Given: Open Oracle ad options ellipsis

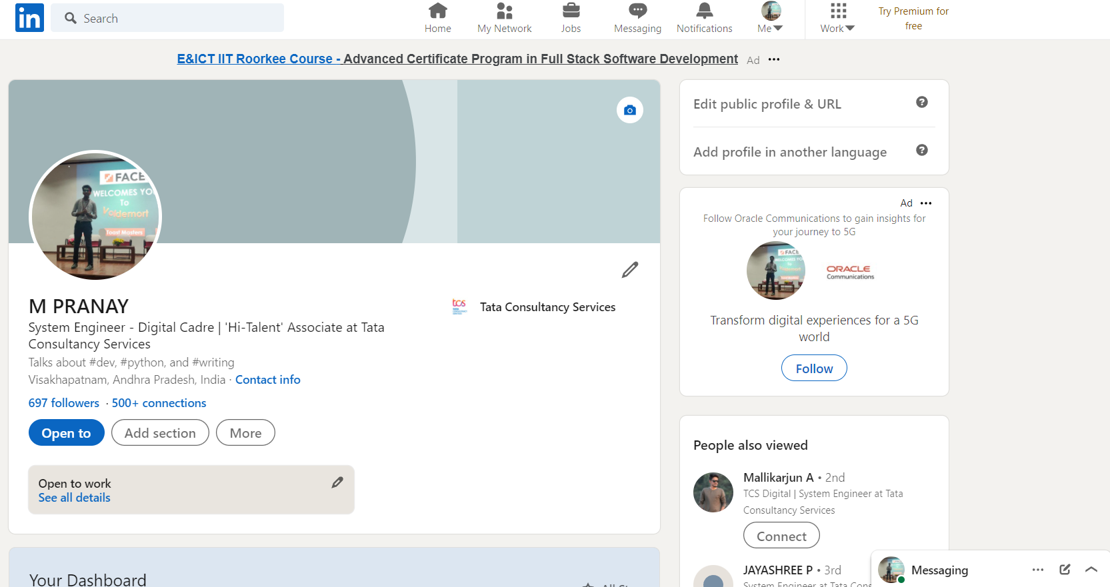Looking at the screenshot, I should pyautogui.click(x=926, y=203).
